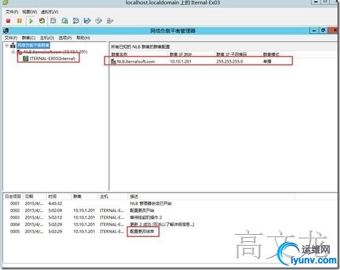Open the VMware 视图(W) menu
Viewport: 340px width, 270px height.
[29, 12]
